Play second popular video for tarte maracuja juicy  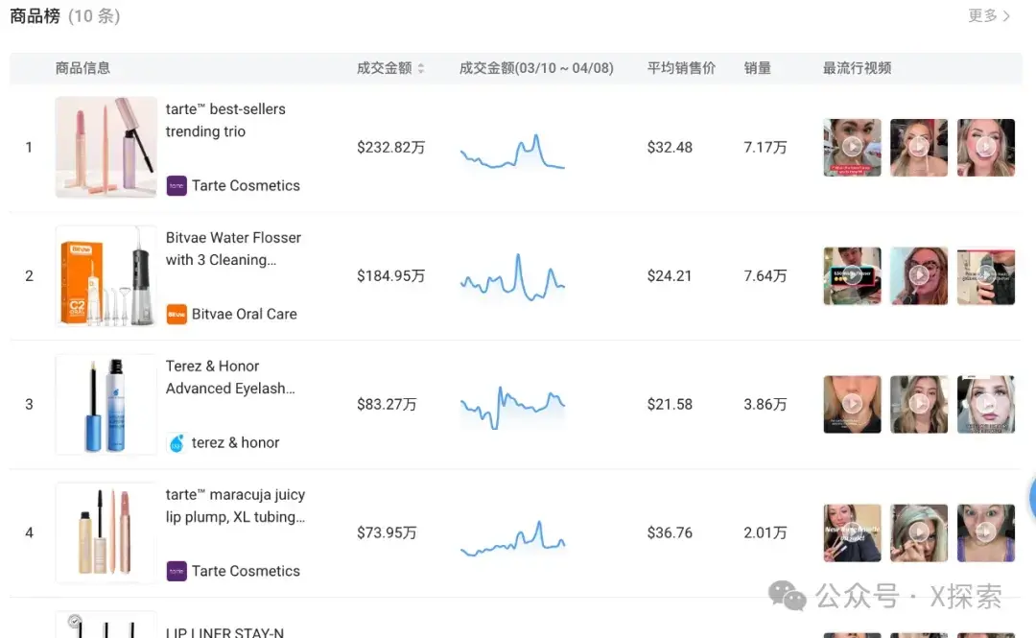pyautogui.click(x=919, y=532)
